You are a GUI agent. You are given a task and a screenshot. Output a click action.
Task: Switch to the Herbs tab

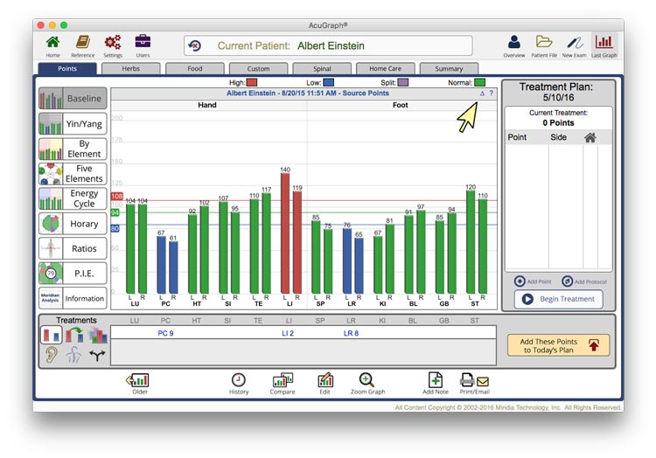pos(131,68)
